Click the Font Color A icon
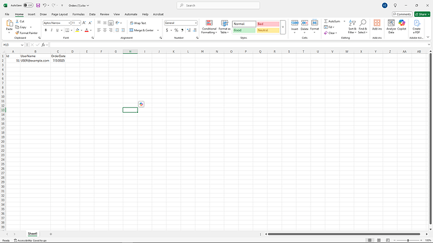This screenshot has height=243, width=433. pyautogui.click(x=87, y=30)
